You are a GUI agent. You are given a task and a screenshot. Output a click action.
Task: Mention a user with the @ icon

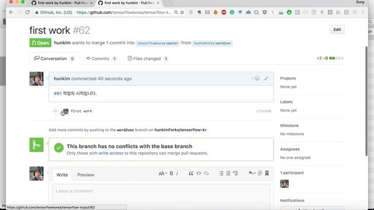click(259, 173)
